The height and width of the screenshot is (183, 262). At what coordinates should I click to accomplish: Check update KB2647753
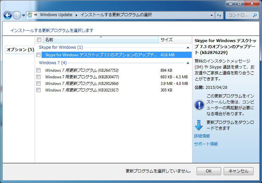click(x=38, y=70)
